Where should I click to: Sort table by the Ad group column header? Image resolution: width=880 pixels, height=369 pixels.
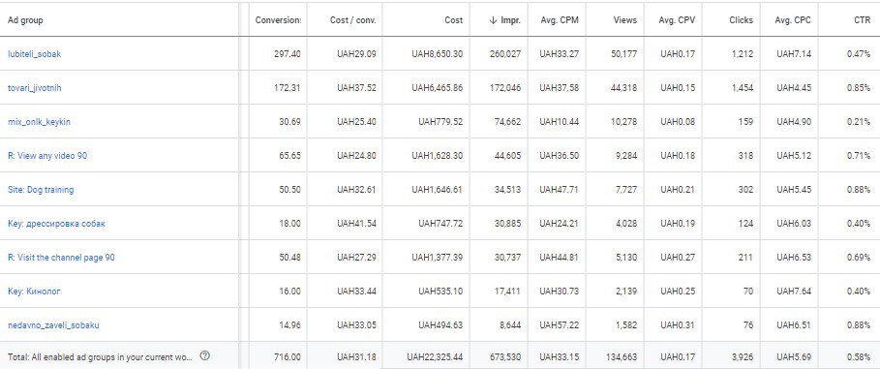25,20
